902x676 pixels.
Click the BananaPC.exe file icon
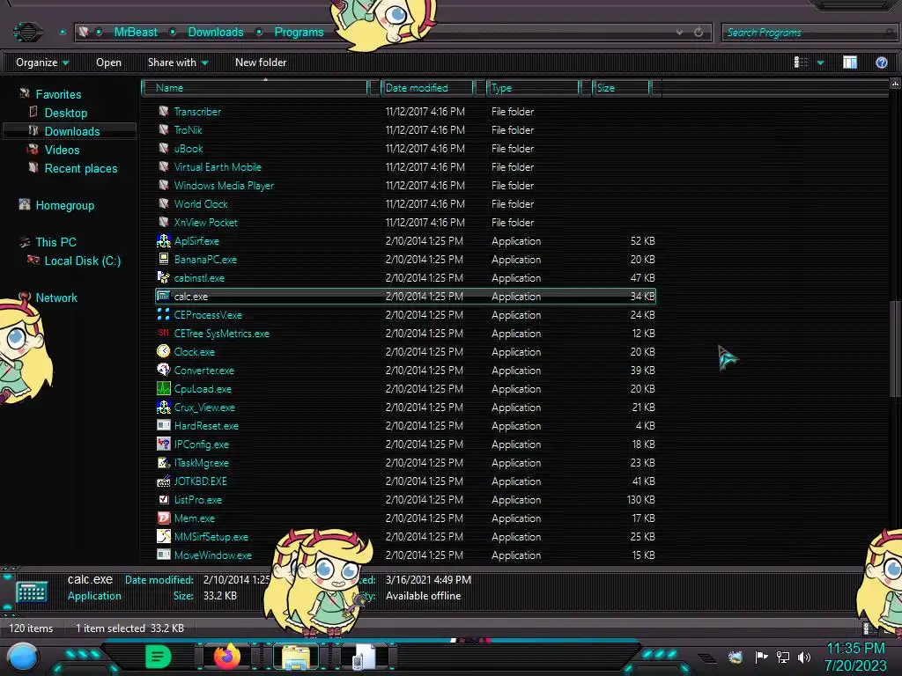[x=163, y=260]
